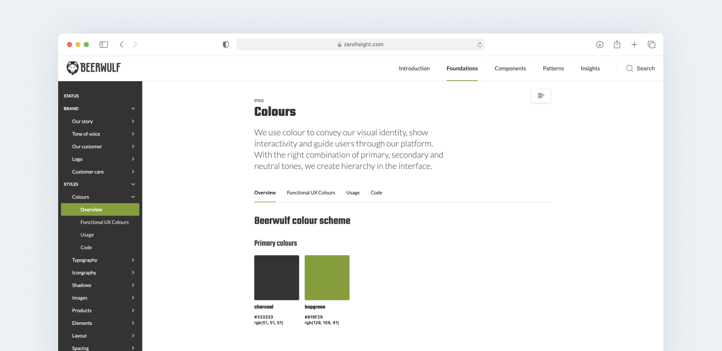Screen dimensions: 722x351
Task: Select Patterns in the top navigation
Action: click(x=553, y=68)
